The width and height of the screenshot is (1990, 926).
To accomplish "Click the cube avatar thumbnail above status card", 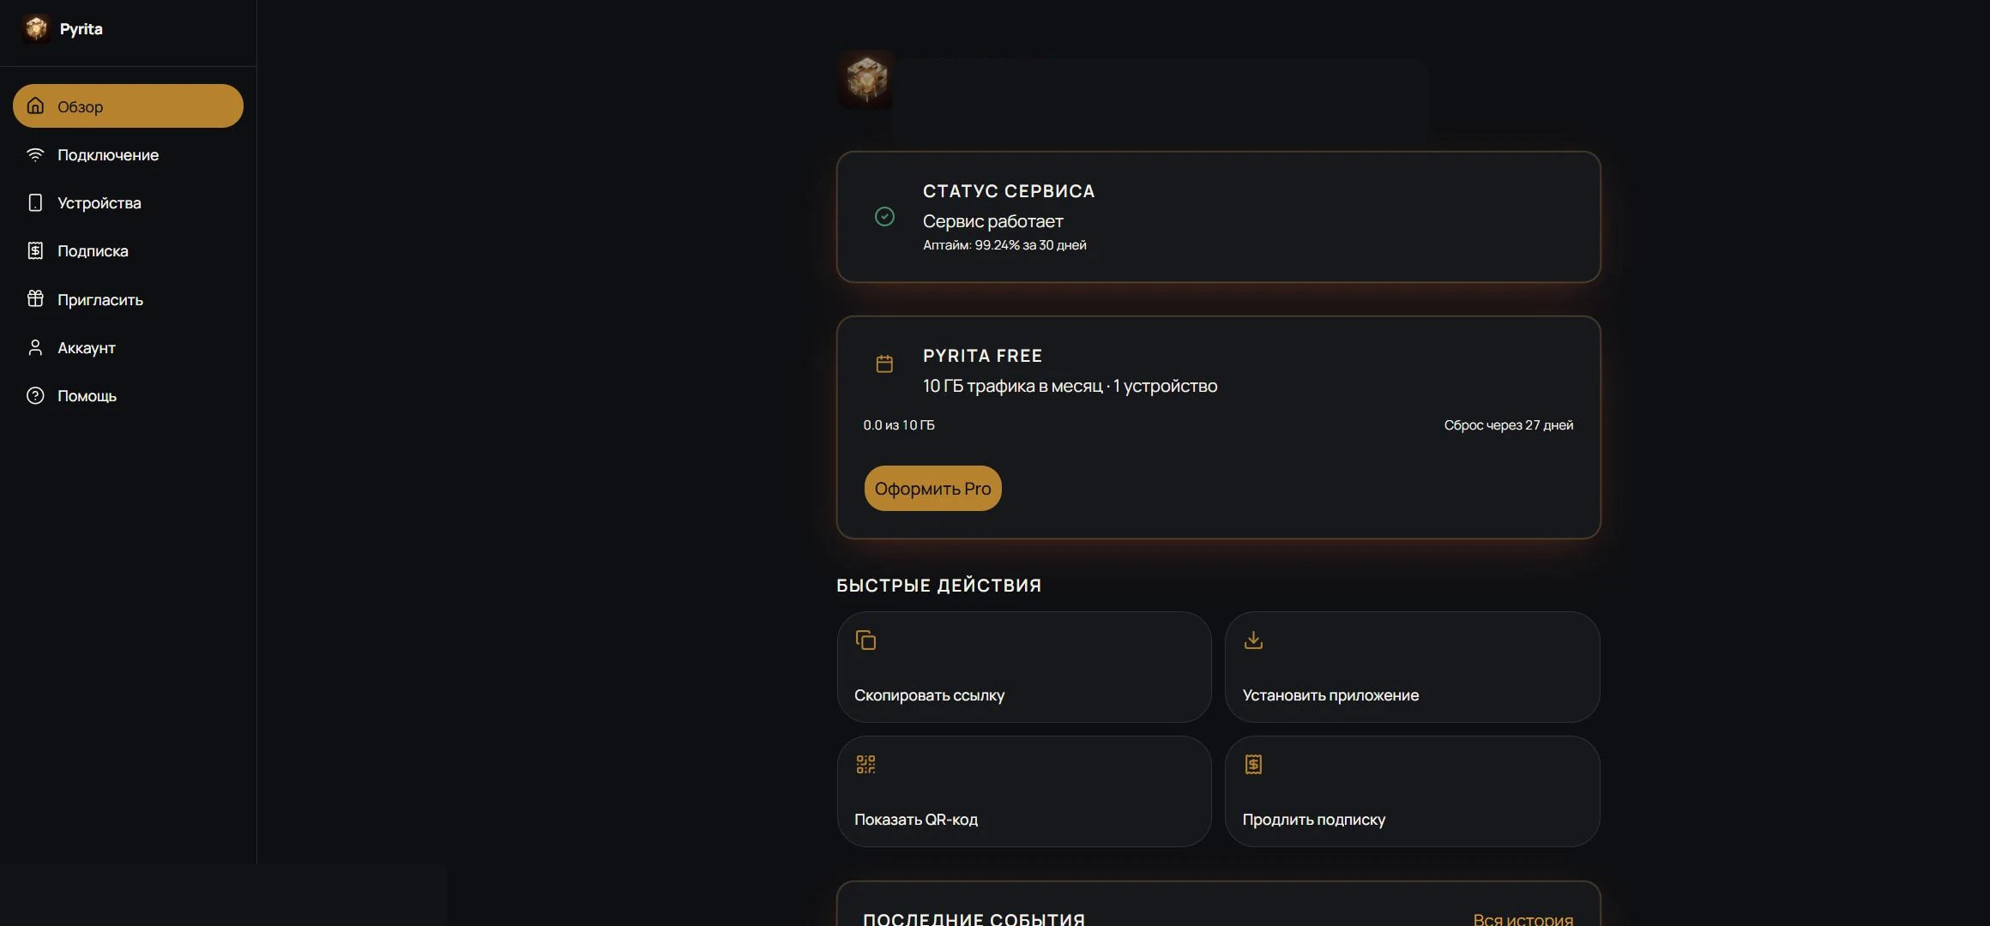I will click(866, 79).
